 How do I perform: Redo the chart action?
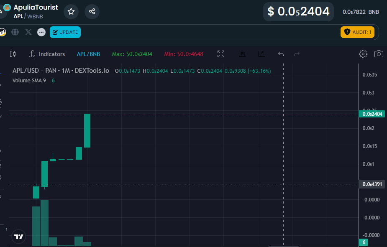[x=297, y=54]
